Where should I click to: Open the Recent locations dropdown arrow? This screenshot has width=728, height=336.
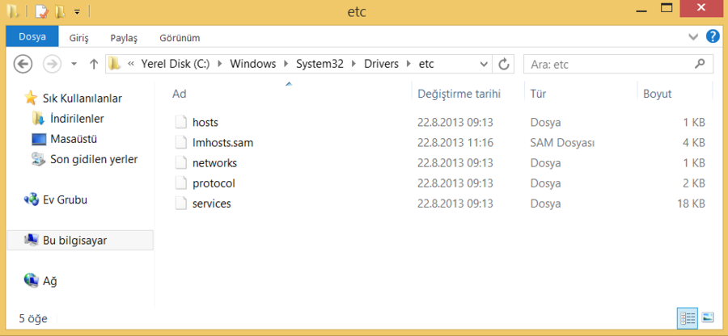[74, 63]
